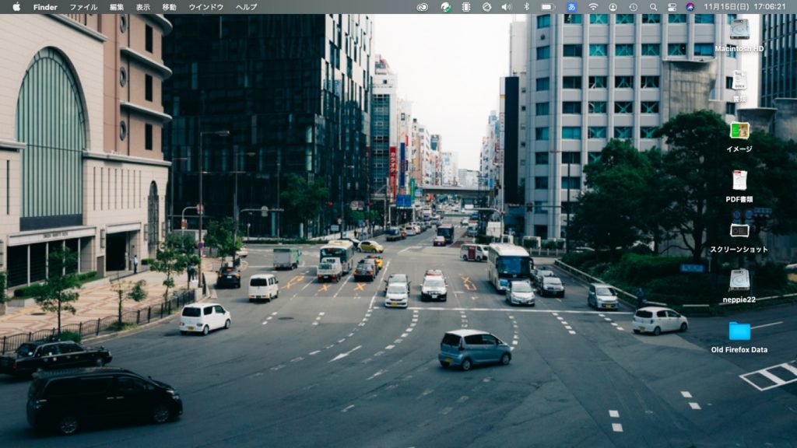Select the イメージ stack on desktop
The width and height of the screenshot is (797, 448).
739,131
